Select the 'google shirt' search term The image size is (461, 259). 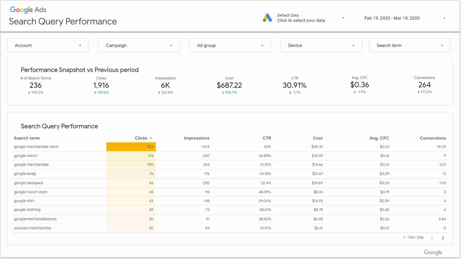pos(24,201)
